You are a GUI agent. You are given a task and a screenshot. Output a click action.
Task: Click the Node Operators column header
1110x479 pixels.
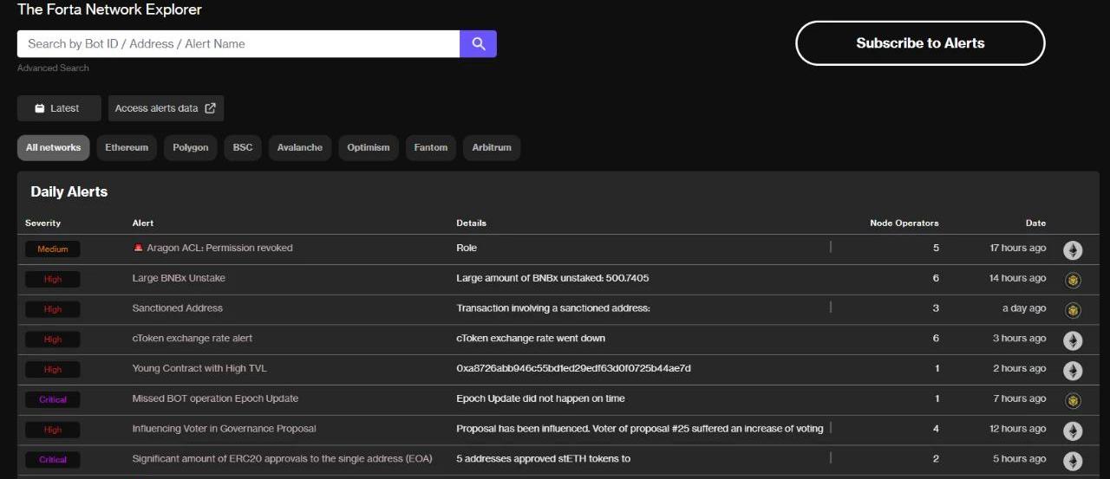[904, 223]
